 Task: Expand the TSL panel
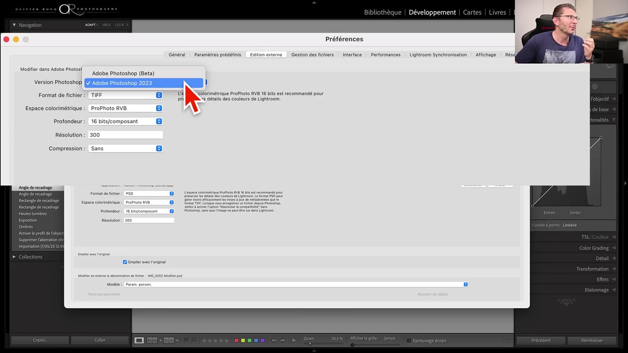pos(598,237)
